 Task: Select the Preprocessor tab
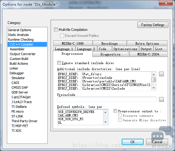click(73, 54)
